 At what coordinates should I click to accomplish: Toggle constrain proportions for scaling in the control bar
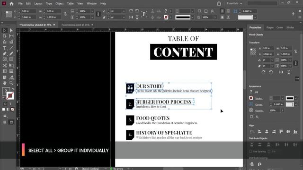pyautogui.click(x=98, y=14)
